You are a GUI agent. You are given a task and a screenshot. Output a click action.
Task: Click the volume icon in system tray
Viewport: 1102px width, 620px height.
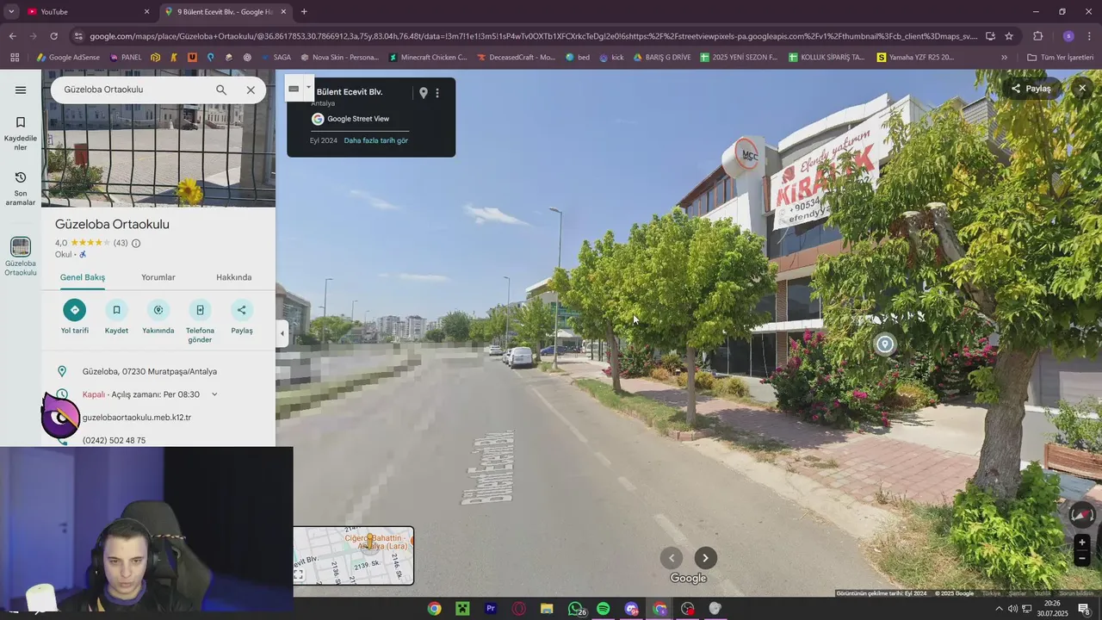(1012, 609)
